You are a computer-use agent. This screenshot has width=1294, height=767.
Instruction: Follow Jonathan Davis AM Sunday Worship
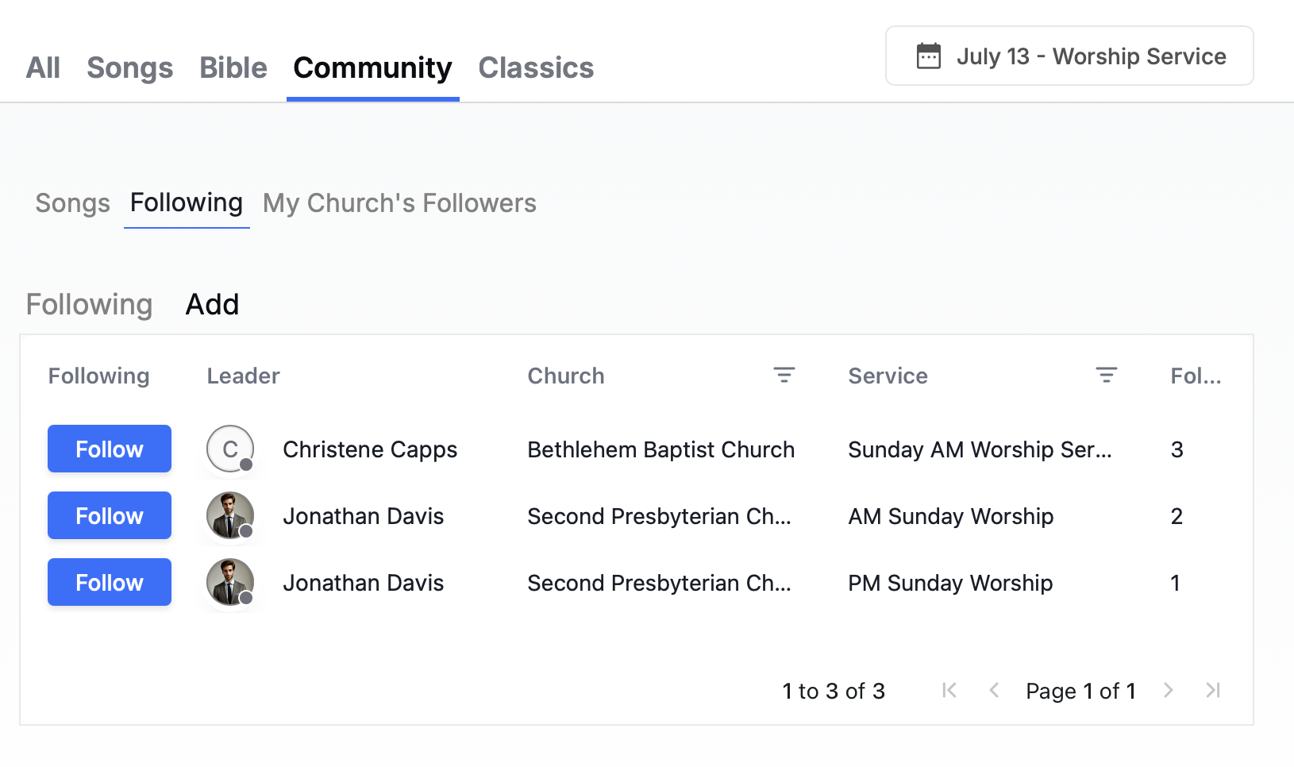click(110, 516)
